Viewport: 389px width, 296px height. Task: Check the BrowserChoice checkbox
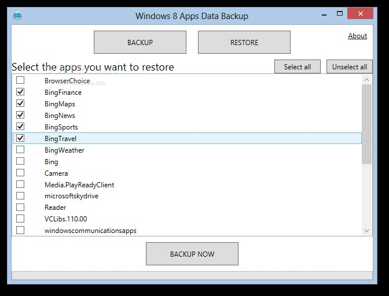[x=20, y=80]
